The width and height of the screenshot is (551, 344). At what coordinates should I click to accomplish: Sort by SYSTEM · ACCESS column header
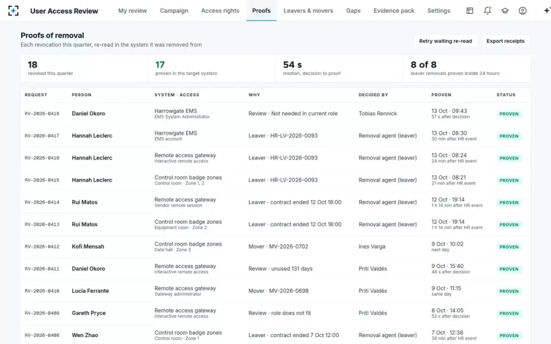[177, 95]
